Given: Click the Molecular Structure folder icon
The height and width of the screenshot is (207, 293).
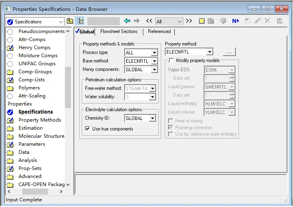Looking at the screenshot, I should [x=10, y=137].
